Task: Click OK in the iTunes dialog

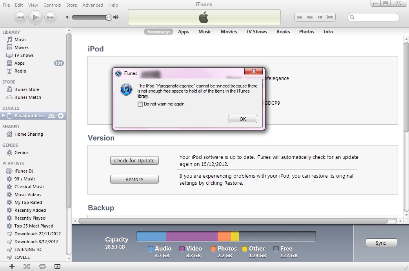Action: click(x=243, y=119)
